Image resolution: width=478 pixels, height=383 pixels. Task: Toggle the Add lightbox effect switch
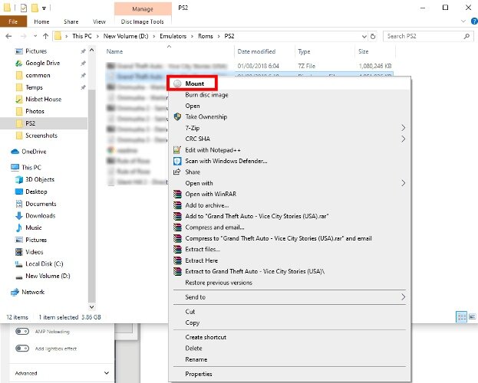coord(22,349)
